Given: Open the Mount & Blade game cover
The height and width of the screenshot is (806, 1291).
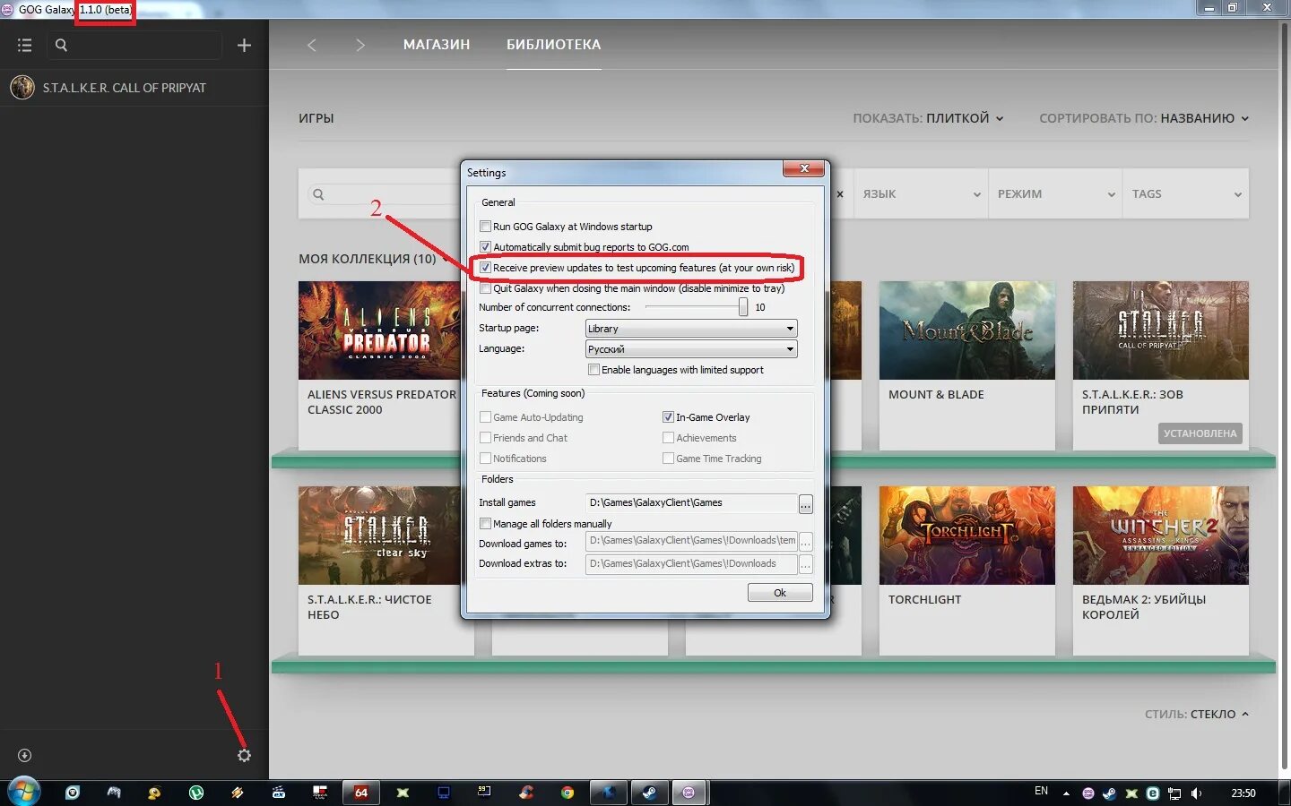Looking at the screenshot, I should click(x=967, y=330).
